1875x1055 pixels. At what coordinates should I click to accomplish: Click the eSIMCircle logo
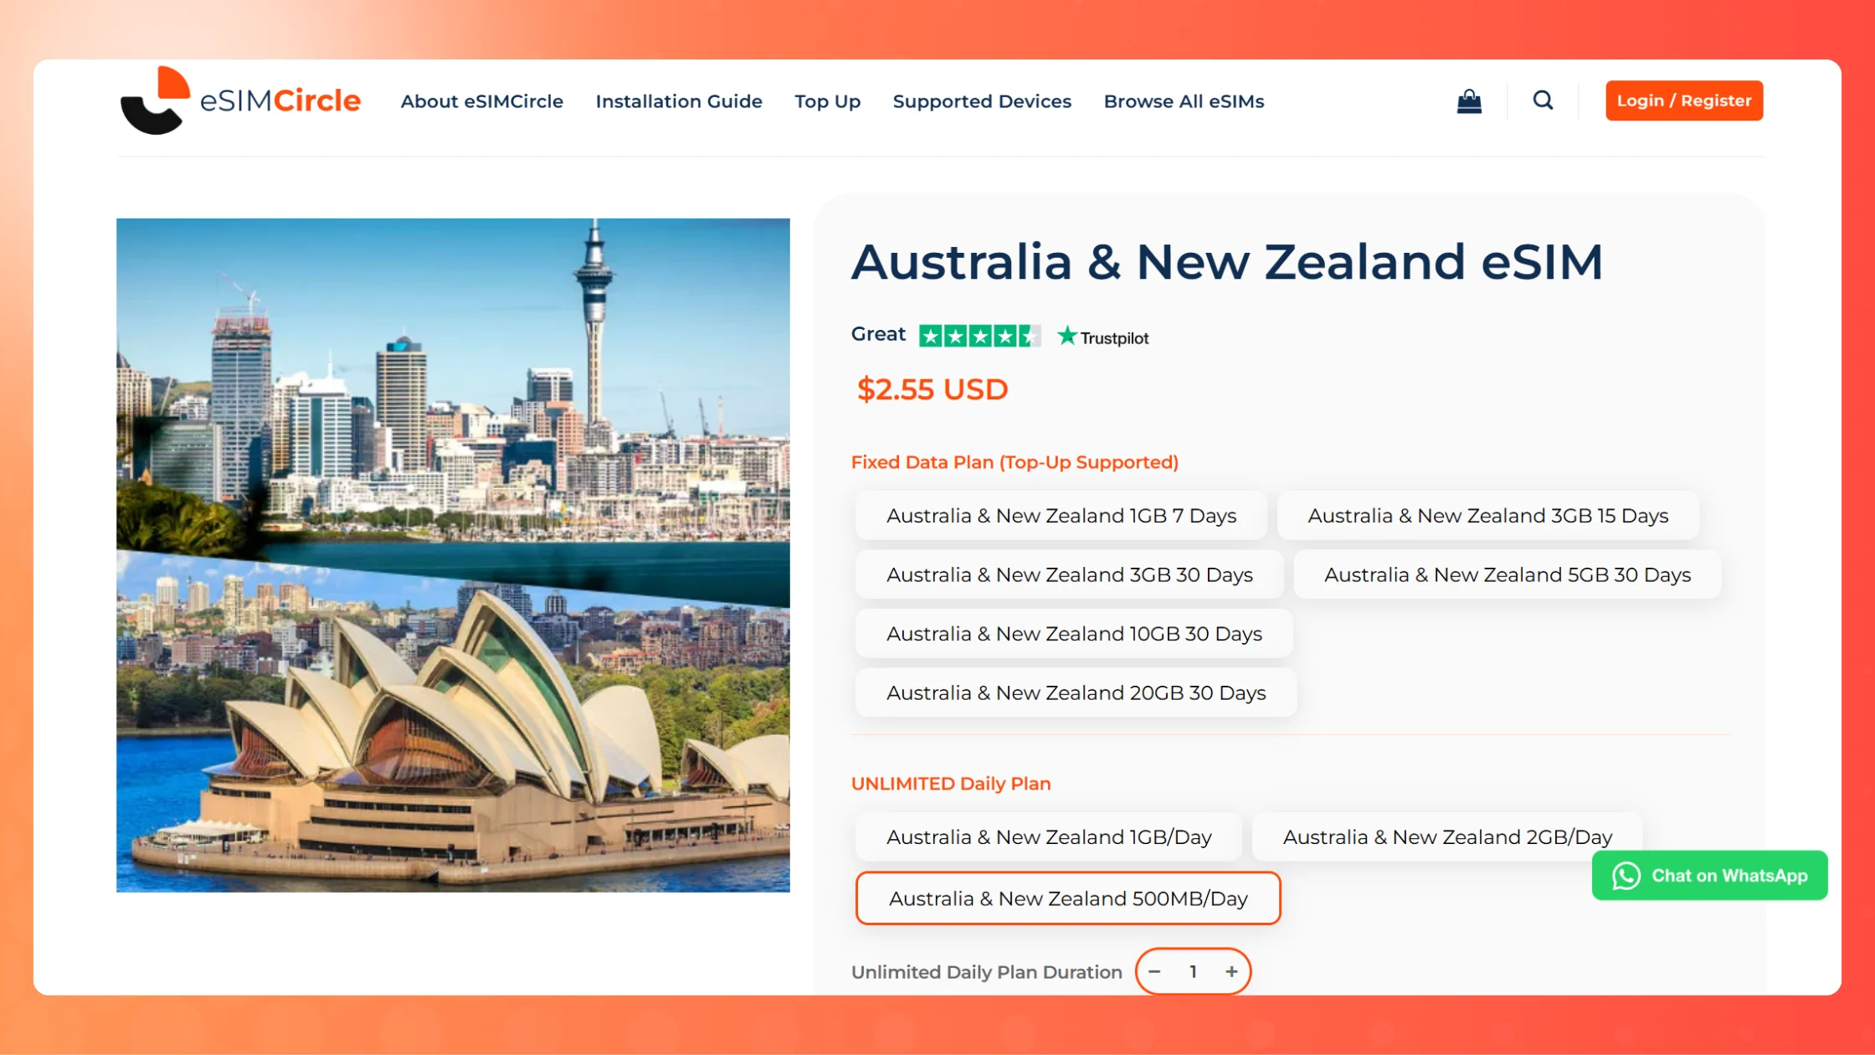(x=240, y=100)
